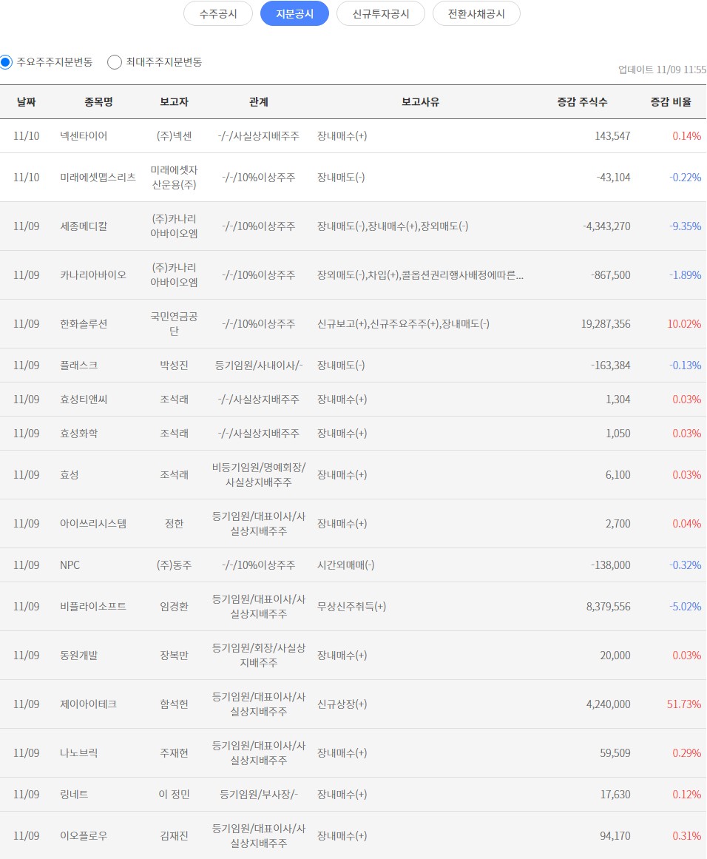Image resolution: width=707 pixels, height=859 pixels.
Task: Open the 제이아이테크 stock entry
Action: (x=88, y=704)
